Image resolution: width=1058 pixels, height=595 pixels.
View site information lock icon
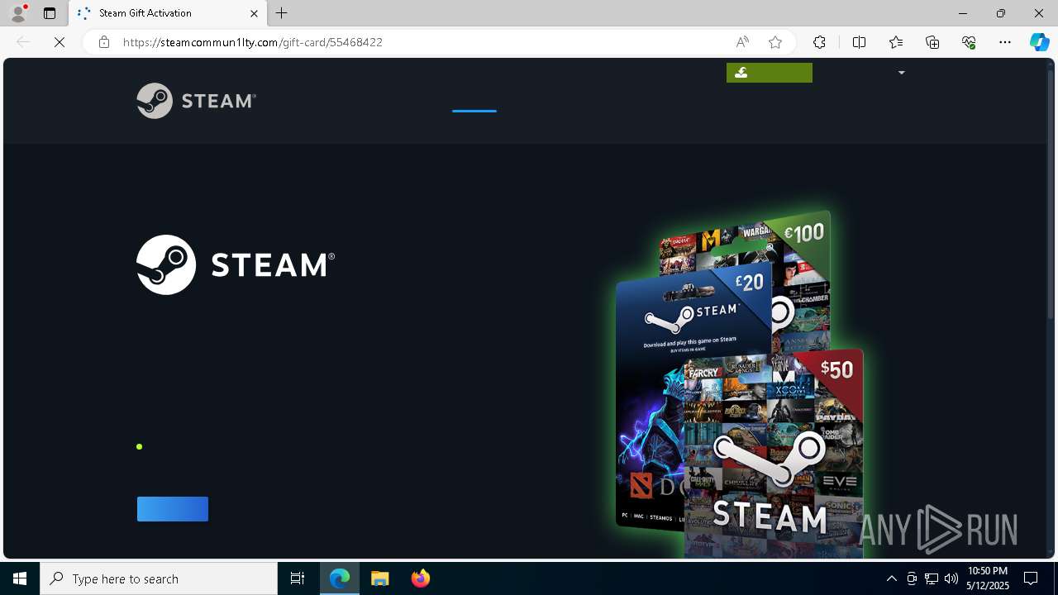click(x=103, y=42)
